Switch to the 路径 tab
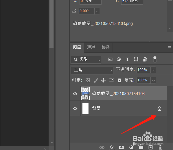Screen dimensions: 173x150 [x=106, y=47]
